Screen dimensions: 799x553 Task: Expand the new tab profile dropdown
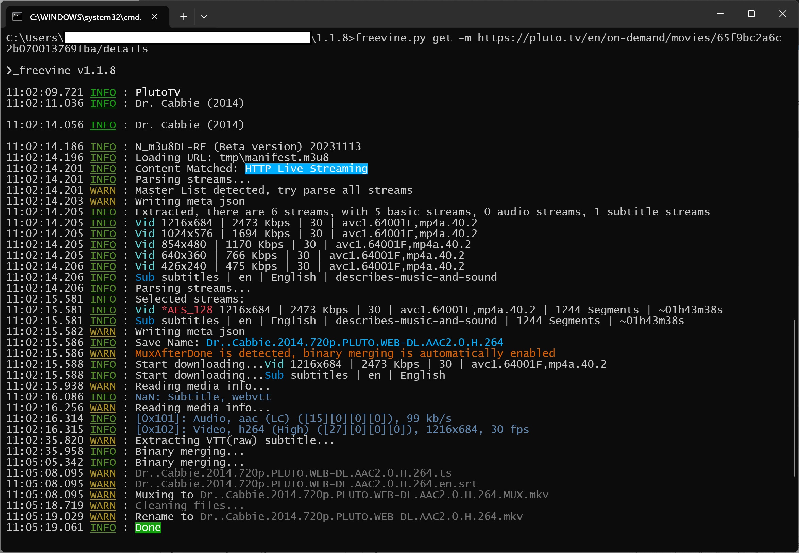pyautogui.click(x=204, y=16)
